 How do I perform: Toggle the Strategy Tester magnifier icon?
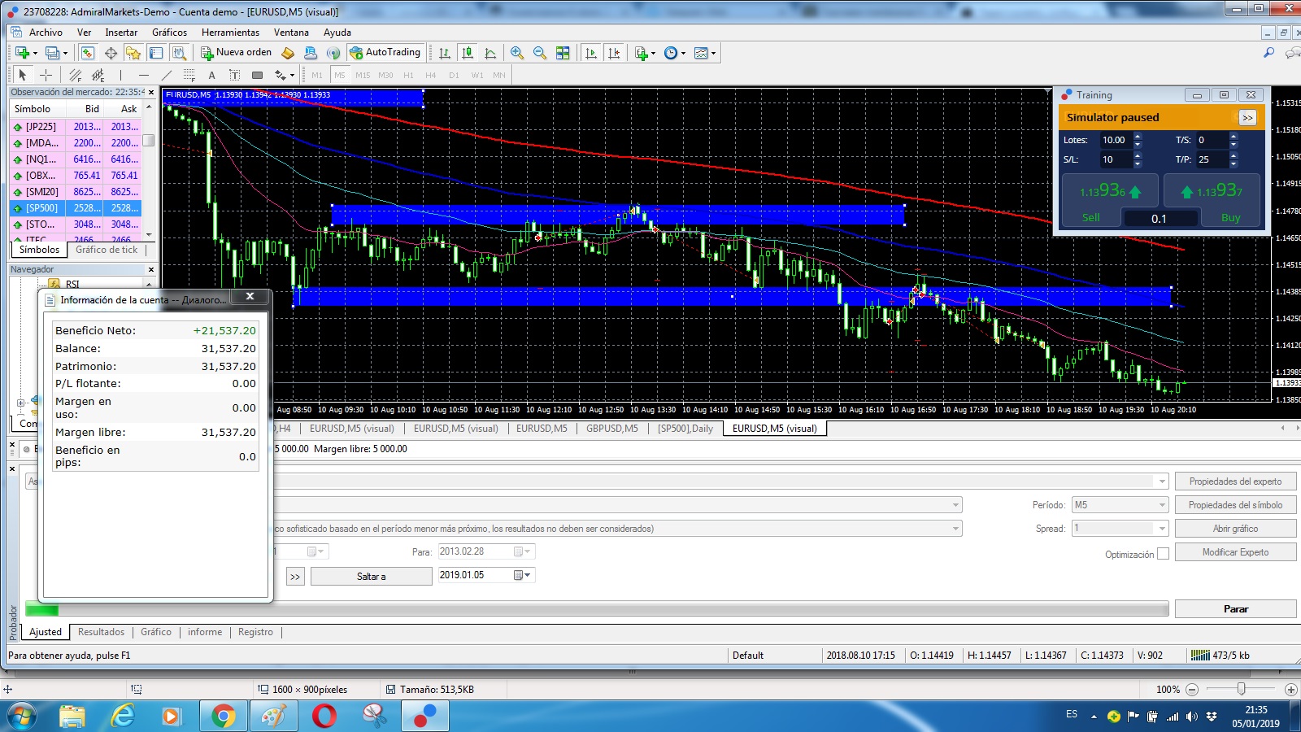point(179,53)
